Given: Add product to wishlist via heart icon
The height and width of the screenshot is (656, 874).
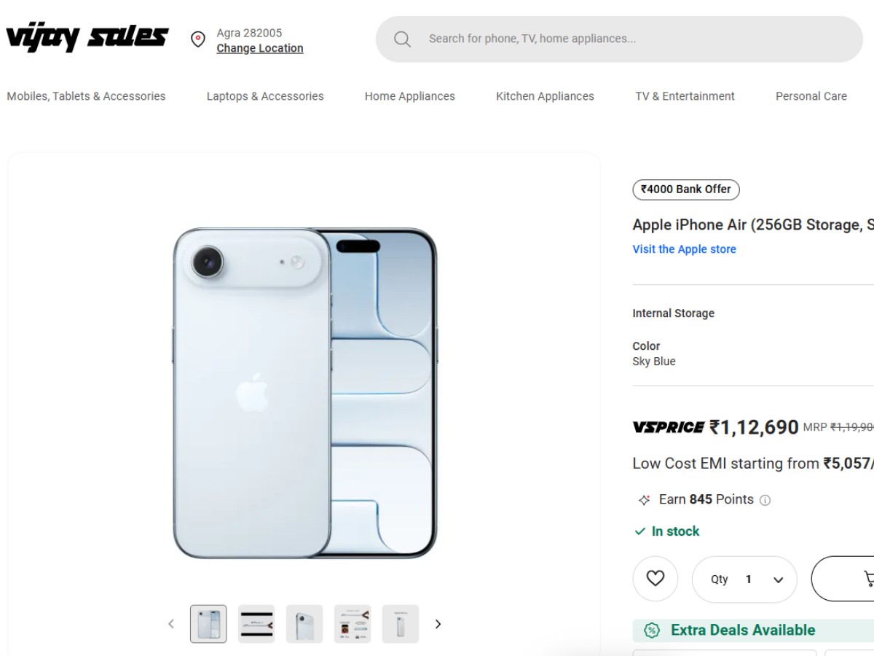Looking at the screenshot, I should (x=655, y=579).
